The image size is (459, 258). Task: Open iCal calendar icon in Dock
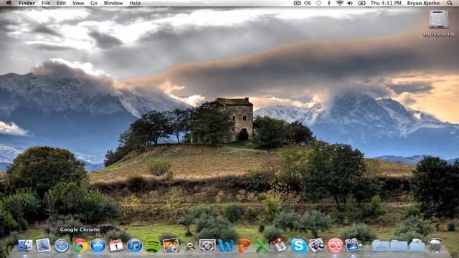coord(116,245)
